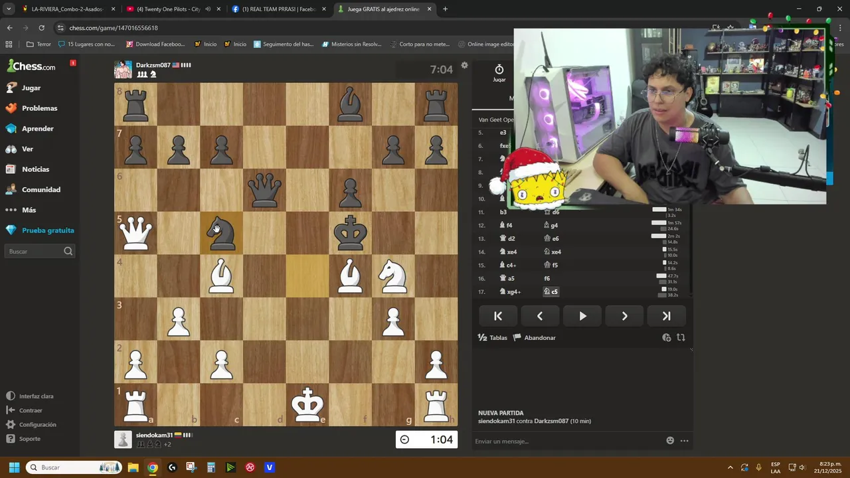Image resolution: width=850 pixels, height=478 pixels.
Task: Click the white knight on g4
Action: [393, 276]
